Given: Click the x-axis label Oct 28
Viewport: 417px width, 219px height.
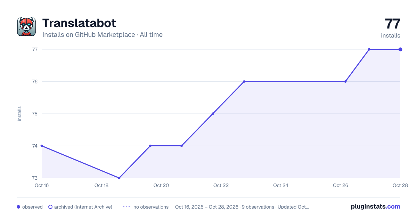Looking at the screenshot, I should 400,185.
